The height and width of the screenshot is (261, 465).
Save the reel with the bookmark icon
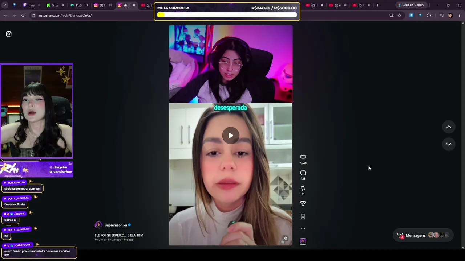tap(303, 216)
